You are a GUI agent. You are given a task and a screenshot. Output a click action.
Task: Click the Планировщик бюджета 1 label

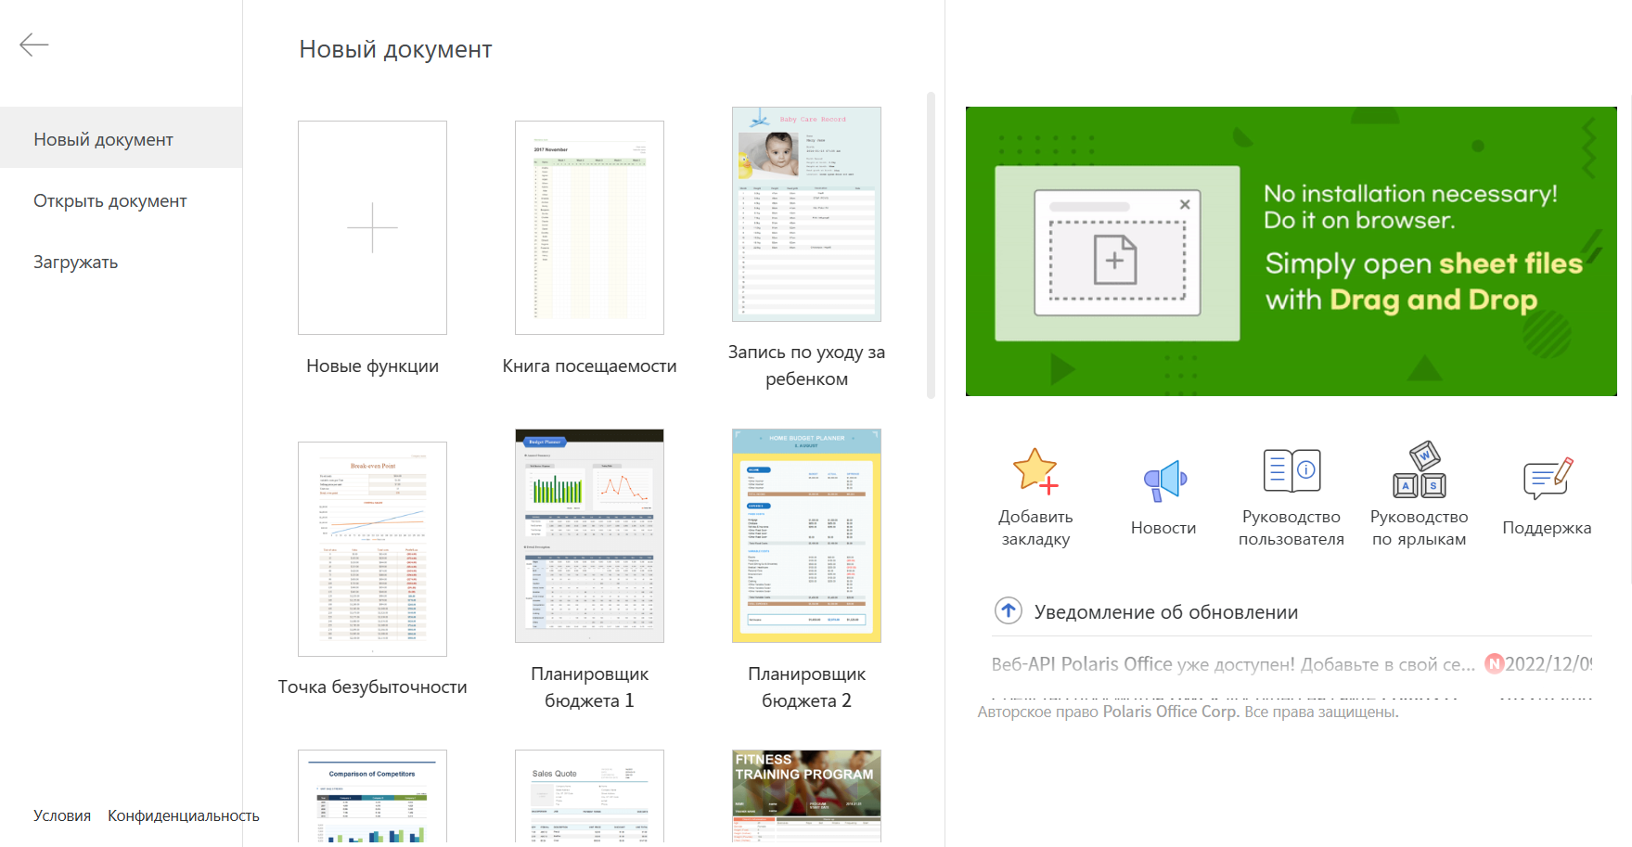589,687
